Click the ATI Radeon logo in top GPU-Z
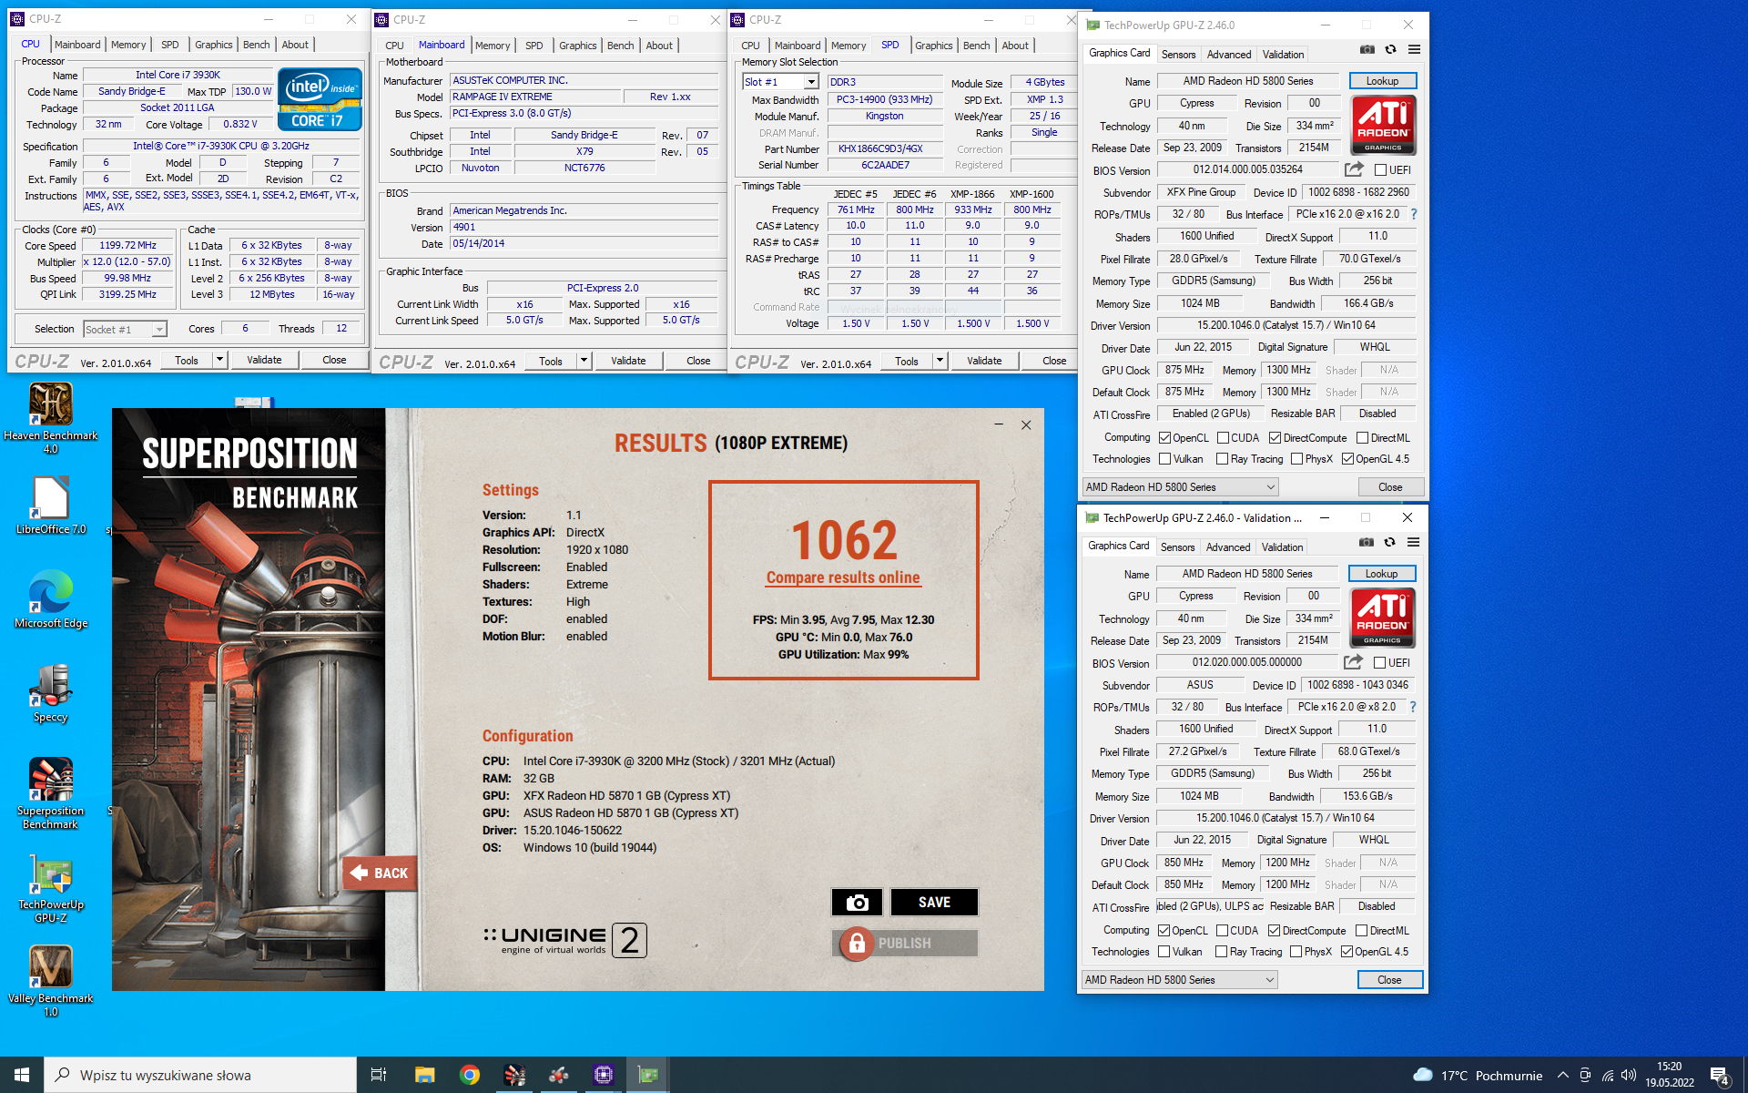This screenshot has height=1093, width=1748. [x=1383, y=125]
